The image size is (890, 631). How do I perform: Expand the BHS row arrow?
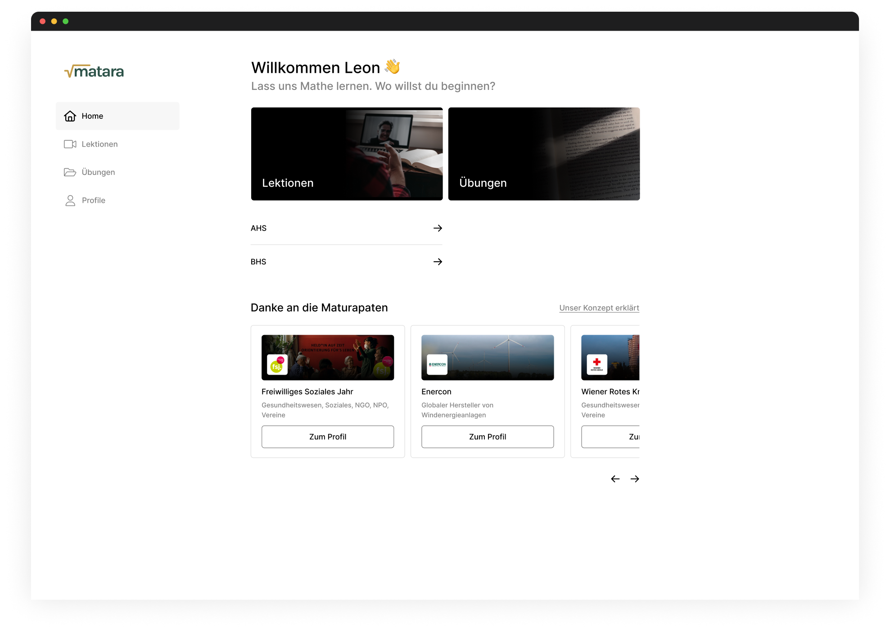click(438, 262)
